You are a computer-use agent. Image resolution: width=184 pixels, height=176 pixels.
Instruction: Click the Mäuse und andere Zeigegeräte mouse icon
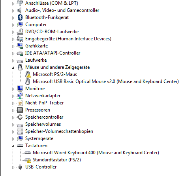tap(20, 67)
